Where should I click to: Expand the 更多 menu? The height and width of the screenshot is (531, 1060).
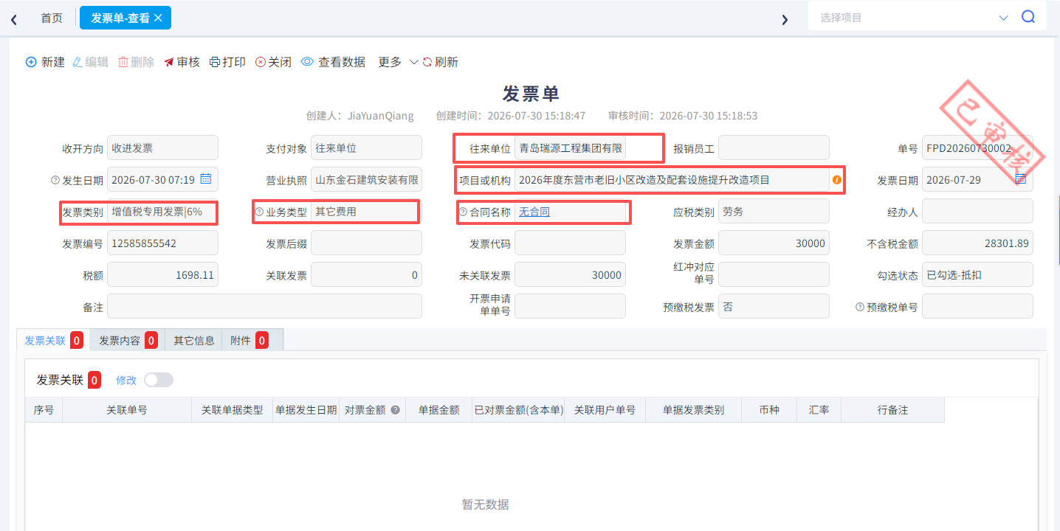(x=398, y=63)
